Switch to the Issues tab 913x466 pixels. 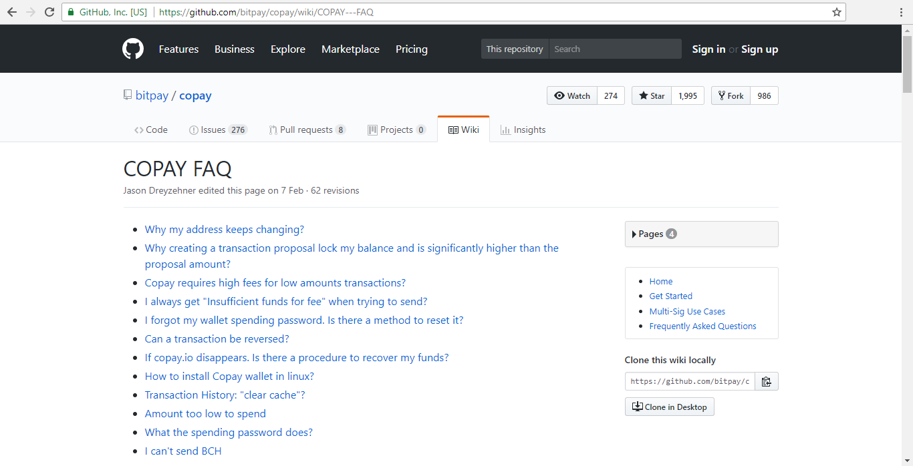click(218, 130)
